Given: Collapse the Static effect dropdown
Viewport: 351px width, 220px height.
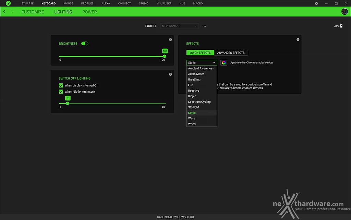Looking at the screenshot, I should coord(202,63).
